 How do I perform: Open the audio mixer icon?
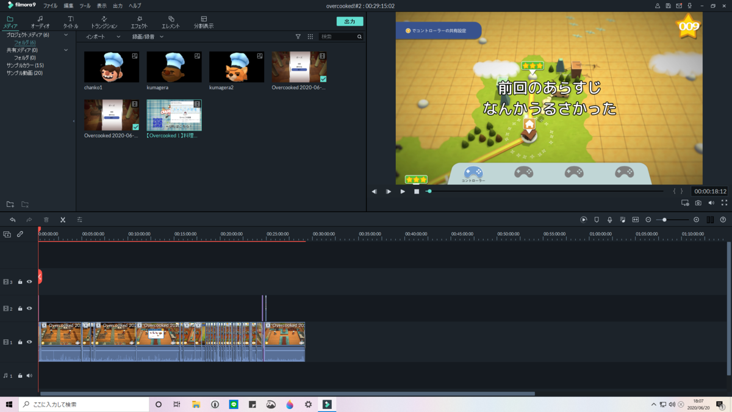coord(622,220)
